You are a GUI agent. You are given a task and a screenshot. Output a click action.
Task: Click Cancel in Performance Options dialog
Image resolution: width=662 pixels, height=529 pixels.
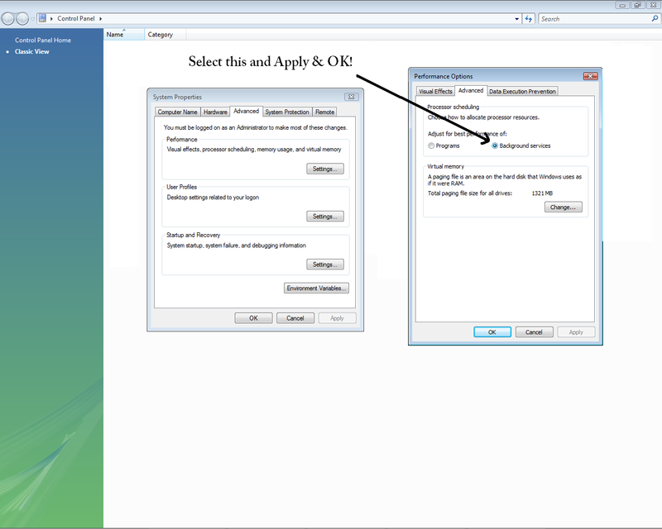pos(534,332)
